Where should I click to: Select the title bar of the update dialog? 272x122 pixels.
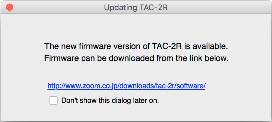[136, 7]
